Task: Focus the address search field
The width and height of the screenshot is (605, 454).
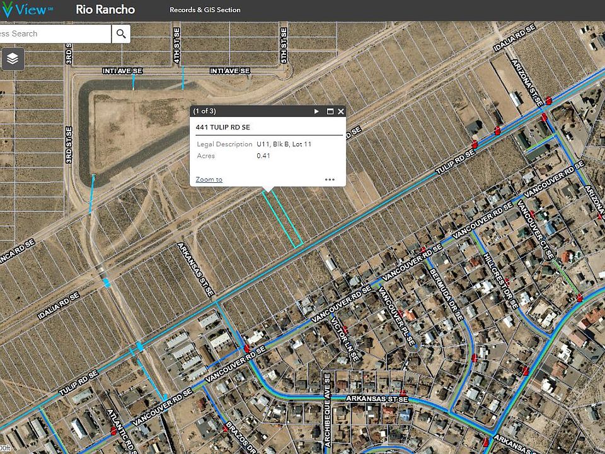Action: tap(55, 34)
